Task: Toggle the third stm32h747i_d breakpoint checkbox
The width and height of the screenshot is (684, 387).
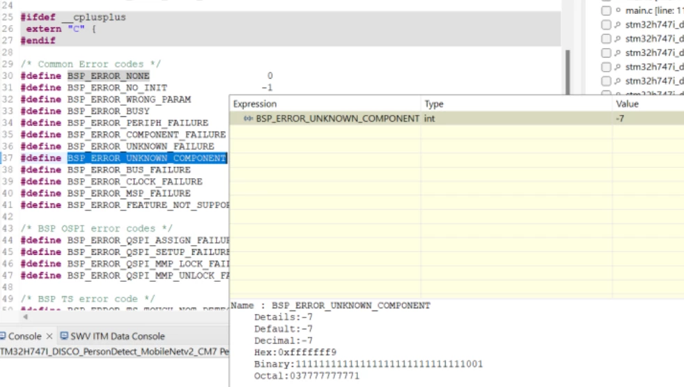Action: pos(606,53)
